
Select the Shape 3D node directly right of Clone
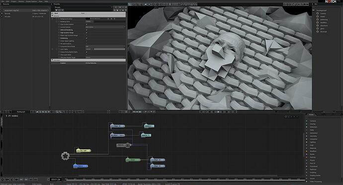click(158, 160)
